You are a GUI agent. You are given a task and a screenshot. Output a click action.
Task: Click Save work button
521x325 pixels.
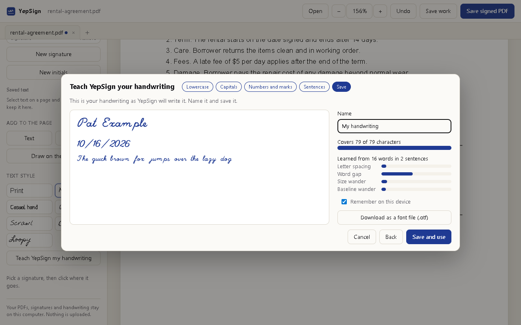(438, 11)
